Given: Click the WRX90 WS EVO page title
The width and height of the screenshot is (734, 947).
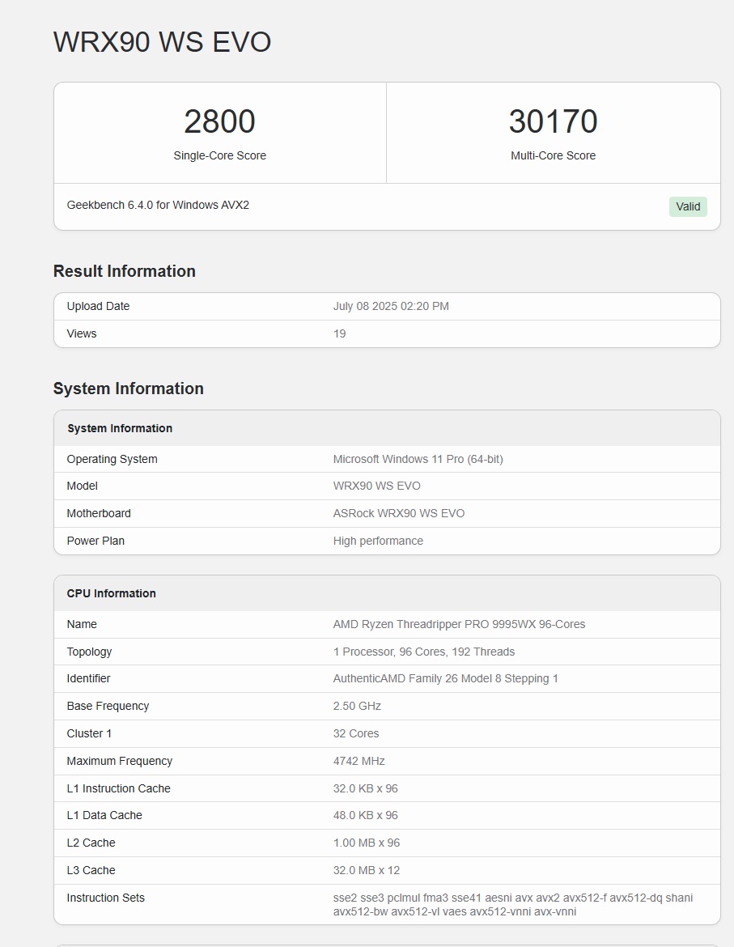Looking at the screenshot, I should point(162,42).
